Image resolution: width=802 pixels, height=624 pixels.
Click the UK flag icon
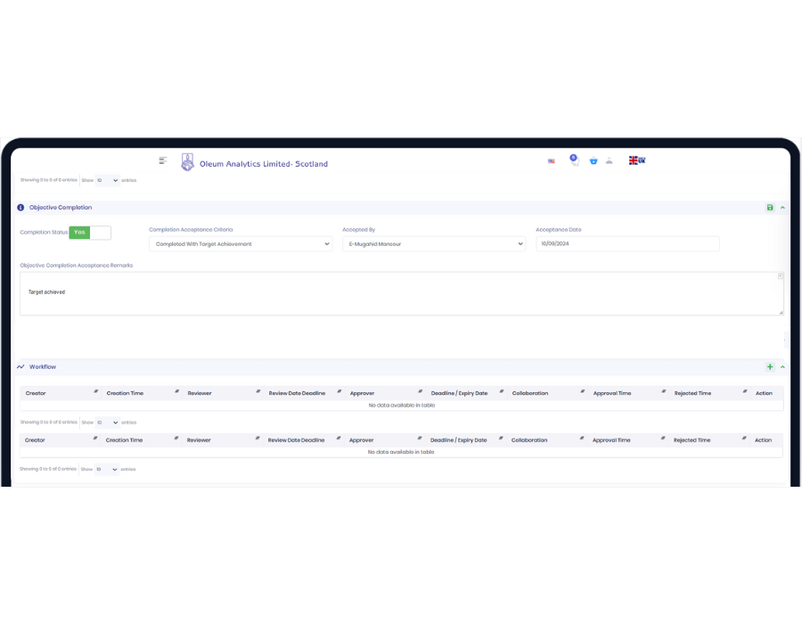(636, 160)
